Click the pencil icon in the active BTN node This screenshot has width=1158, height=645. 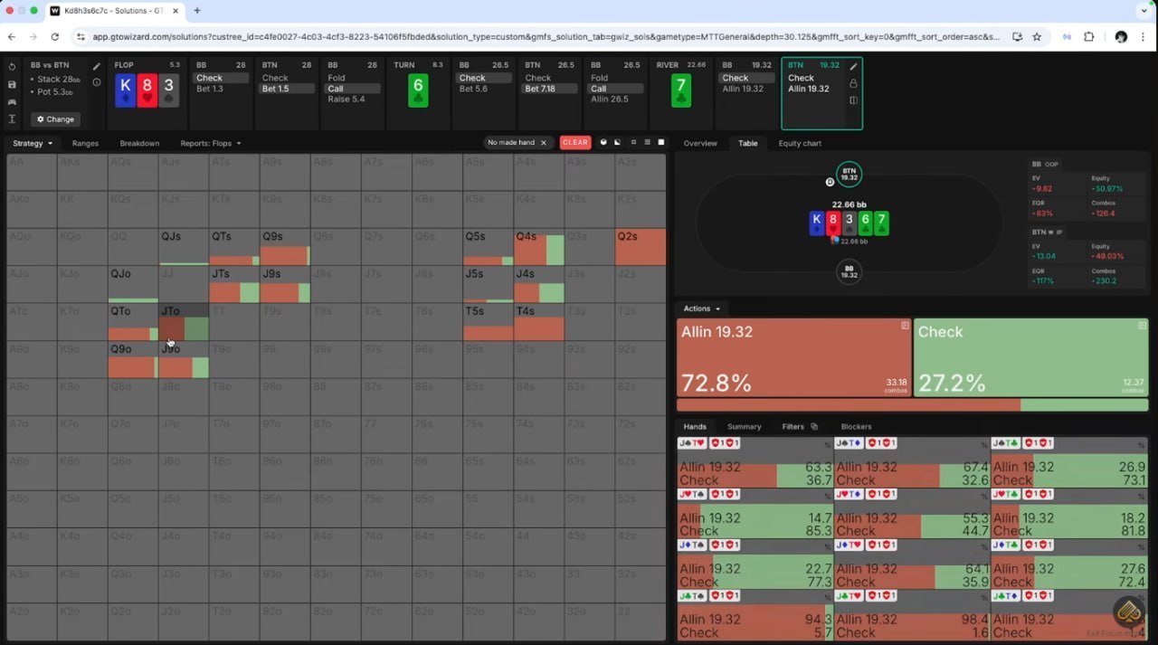pyautogui.click(x=853, y=66)
